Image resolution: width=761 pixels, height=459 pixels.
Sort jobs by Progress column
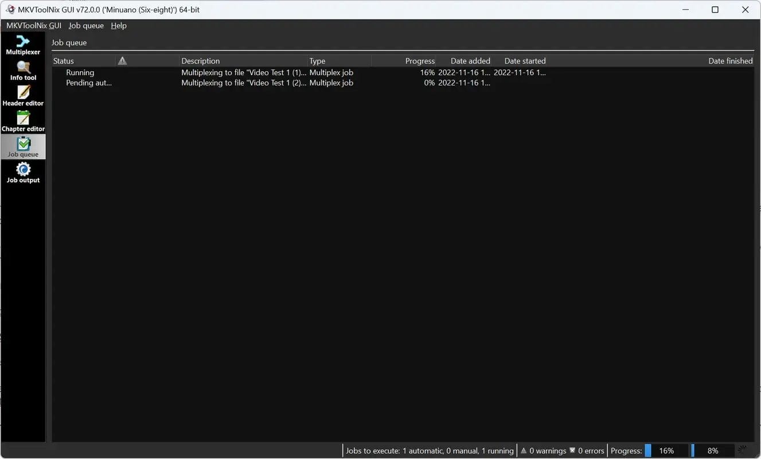[420, 61]
